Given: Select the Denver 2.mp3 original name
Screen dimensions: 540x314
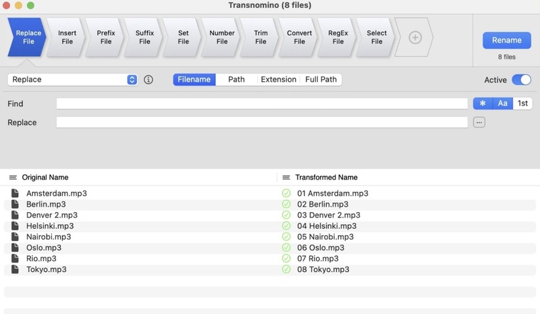Looking at the screenshot, I should 52,215.
